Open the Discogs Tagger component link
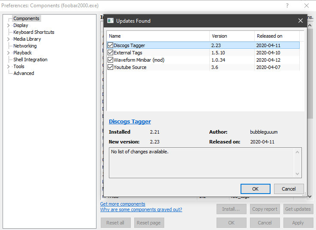This screenshot has width=316, height=230. click(130, 121)
